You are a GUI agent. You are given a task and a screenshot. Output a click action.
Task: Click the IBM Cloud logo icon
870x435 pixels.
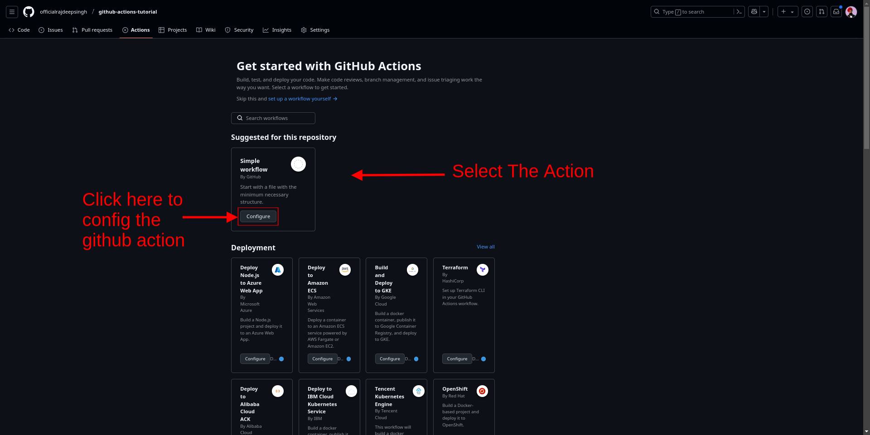[x=352, y=391]
